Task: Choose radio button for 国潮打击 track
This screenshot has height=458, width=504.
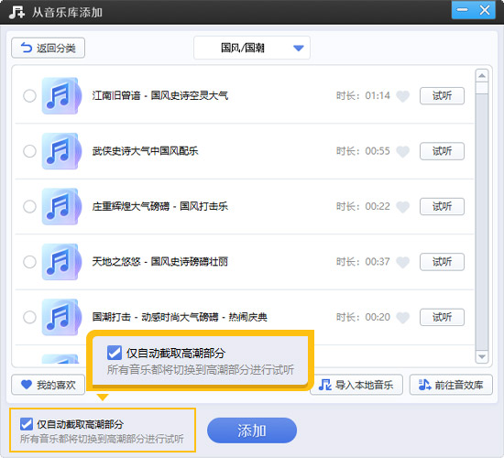Action: click(x=29, y=317)
